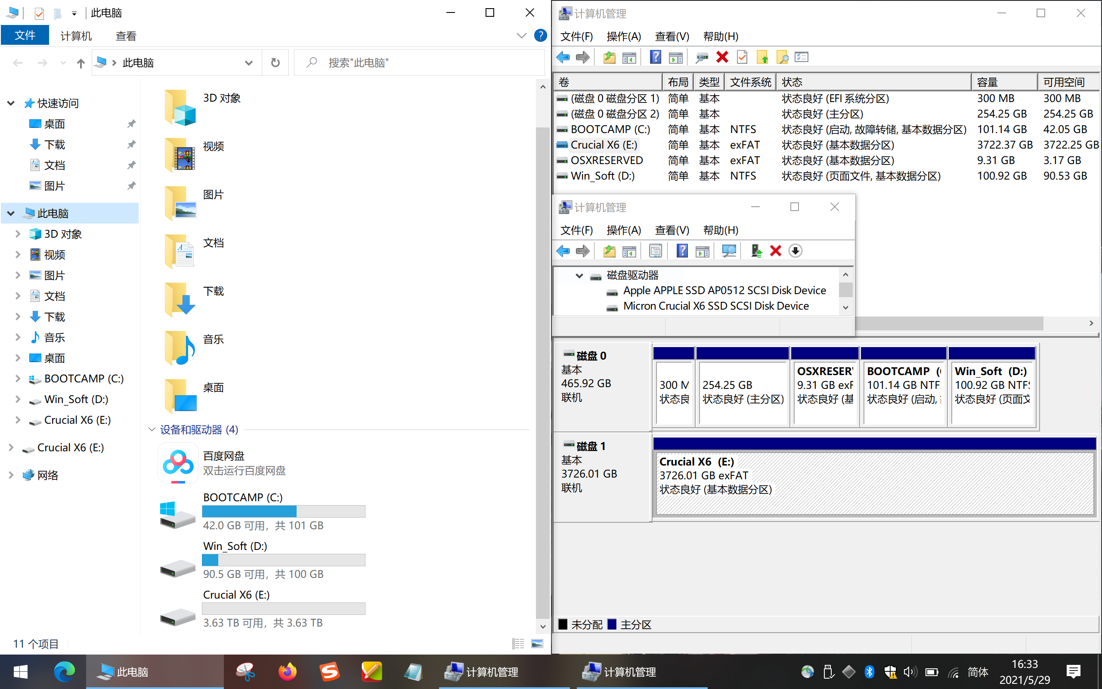
Task: Click the refresh button beside address bar
Action: tap(275, 62)
